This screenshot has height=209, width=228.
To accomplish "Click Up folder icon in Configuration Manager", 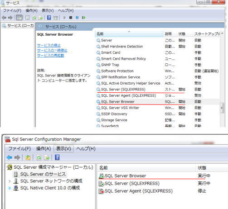I will click(x=28, y=157).
